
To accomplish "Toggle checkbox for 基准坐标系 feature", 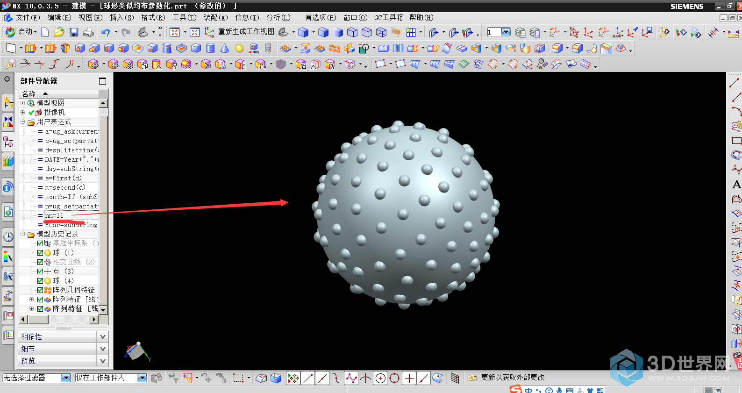I will point(40,243).
